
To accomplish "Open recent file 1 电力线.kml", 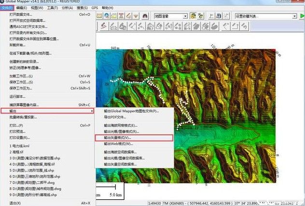I will [x=48, y=146].
